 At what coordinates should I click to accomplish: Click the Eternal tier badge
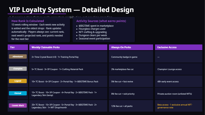pyautogui.click(x=18, y=93)
